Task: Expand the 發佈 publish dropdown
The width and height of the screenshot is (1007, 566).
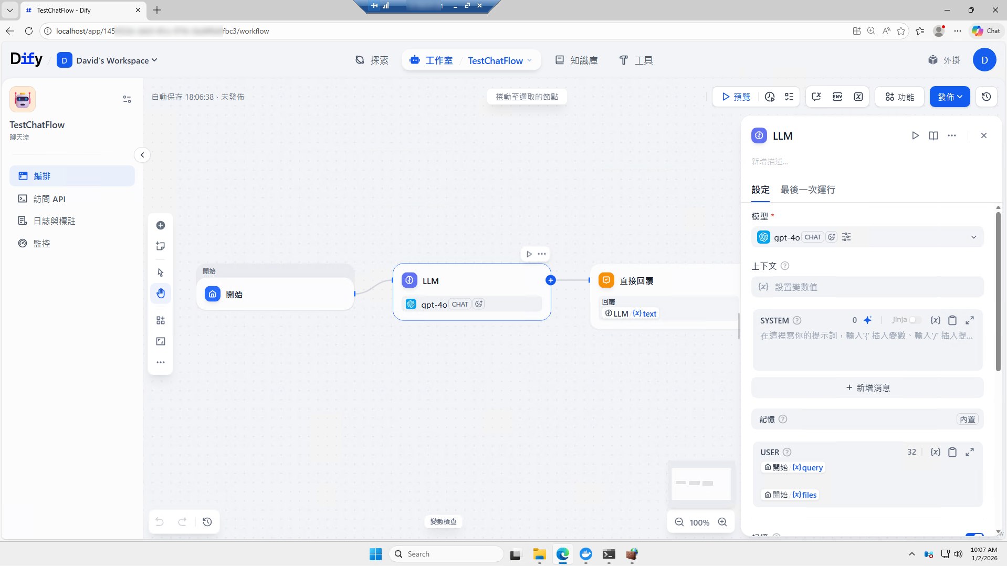Action: pyautogui.click(x=949, y=97)
